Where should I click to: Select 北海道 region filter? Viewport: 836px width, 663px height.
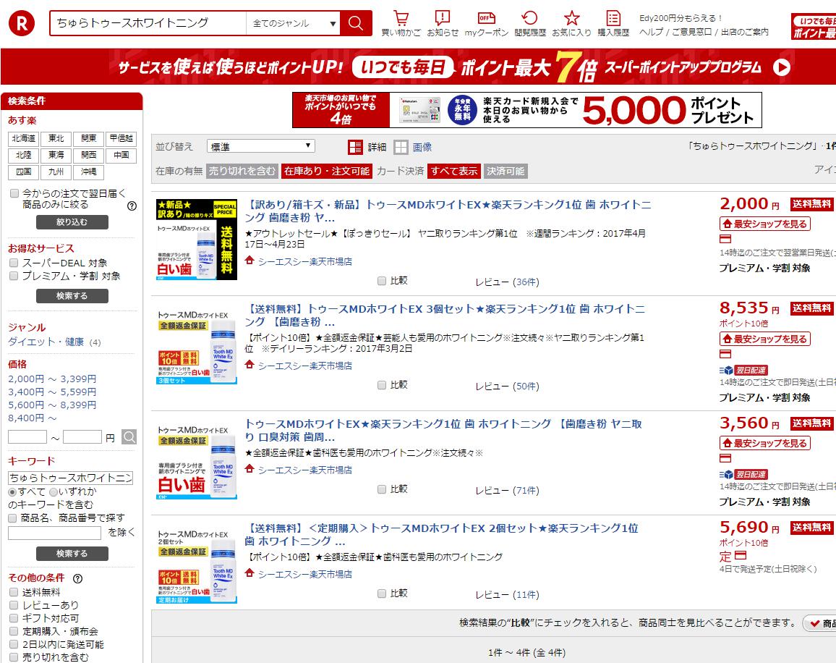(x=23, y=138)
